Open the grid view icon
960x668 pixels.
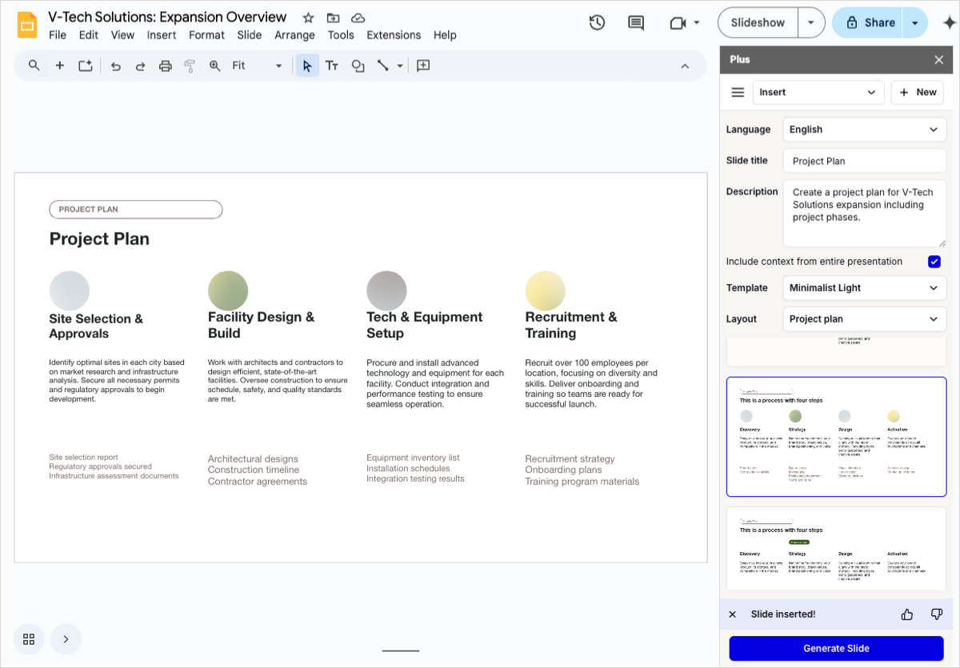(x=29, y=639)
